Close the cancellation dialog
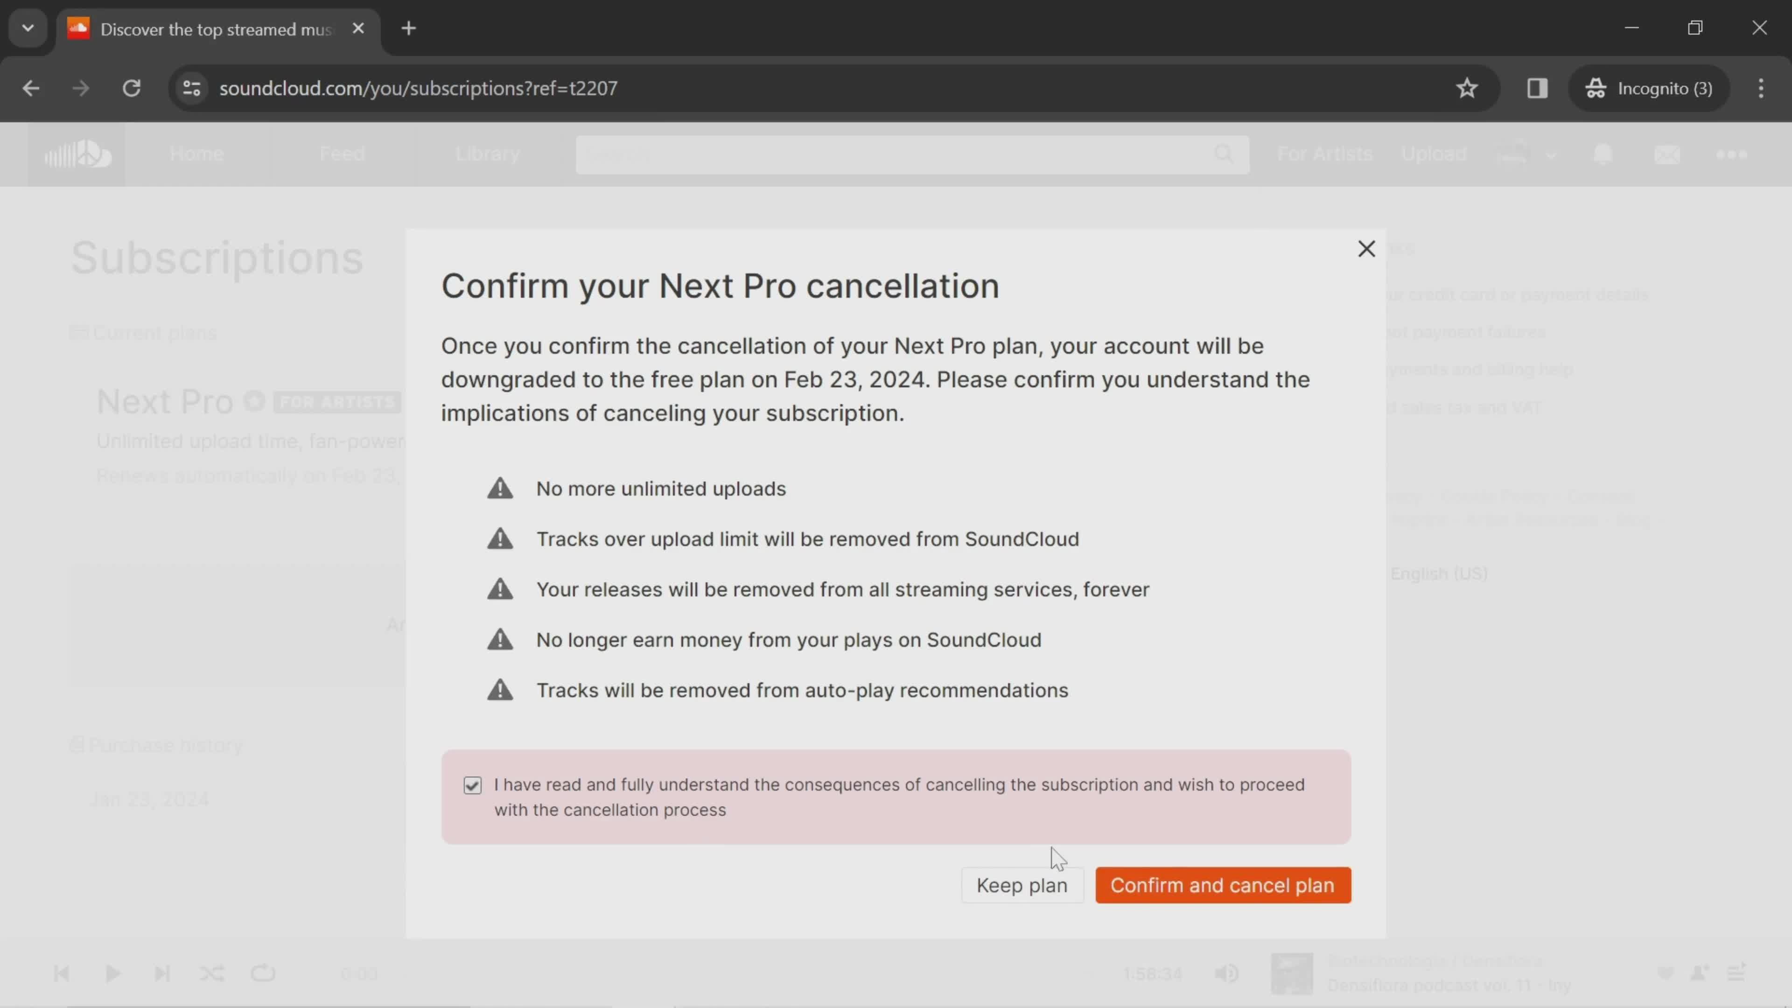The height and width of the screenshot is (1008, 1792). click(x=1366, y=249)
